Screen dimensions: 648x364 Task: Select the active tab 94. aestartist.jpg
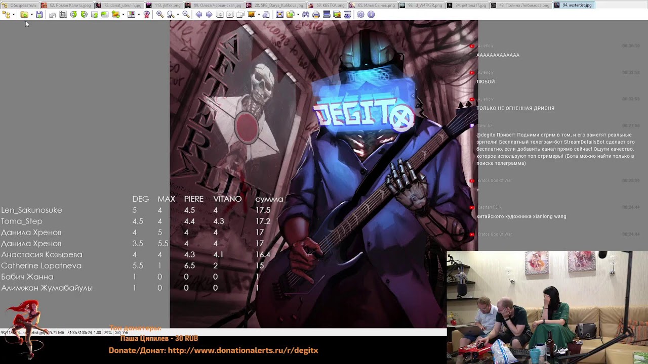574,5
